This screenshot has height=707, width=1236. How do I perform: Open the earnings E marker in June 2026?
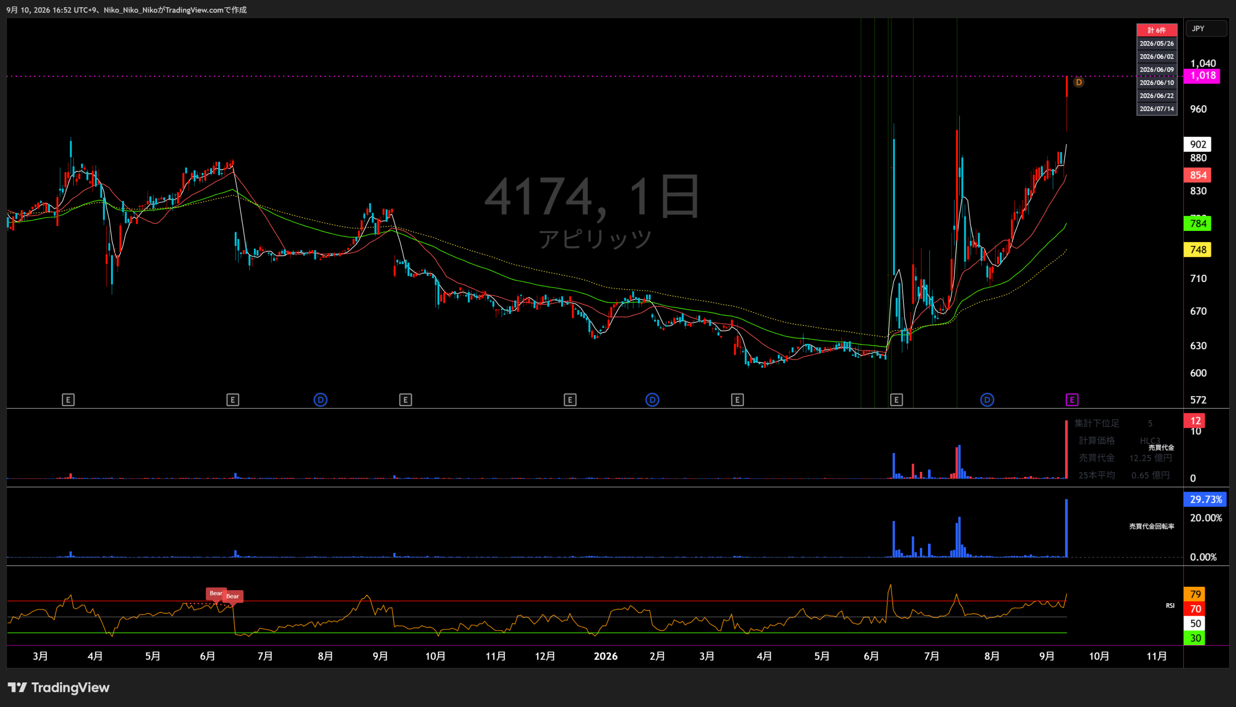896,400
